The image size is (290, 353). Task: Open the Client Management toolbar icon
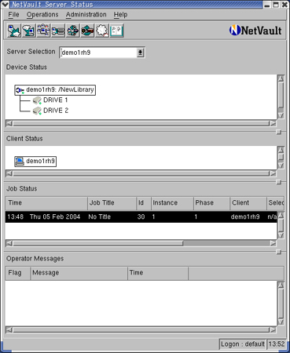point(43,31)
